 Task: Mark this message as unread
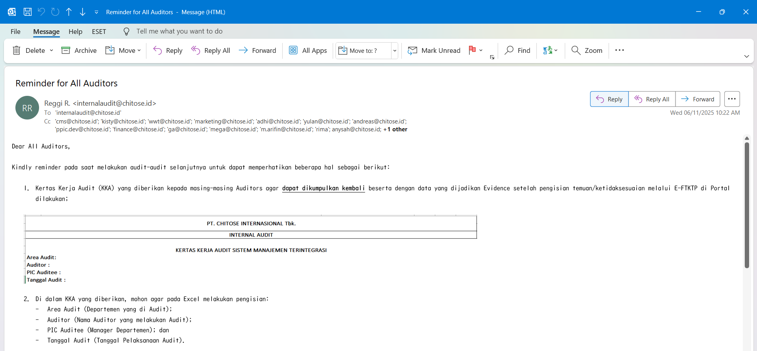(x=434, y=50)
